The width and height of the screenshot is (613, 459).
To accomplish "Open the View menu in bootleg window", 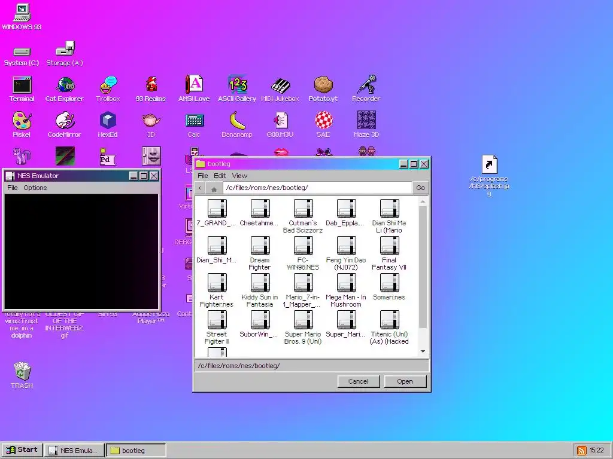I will click(x=239, y=176).
